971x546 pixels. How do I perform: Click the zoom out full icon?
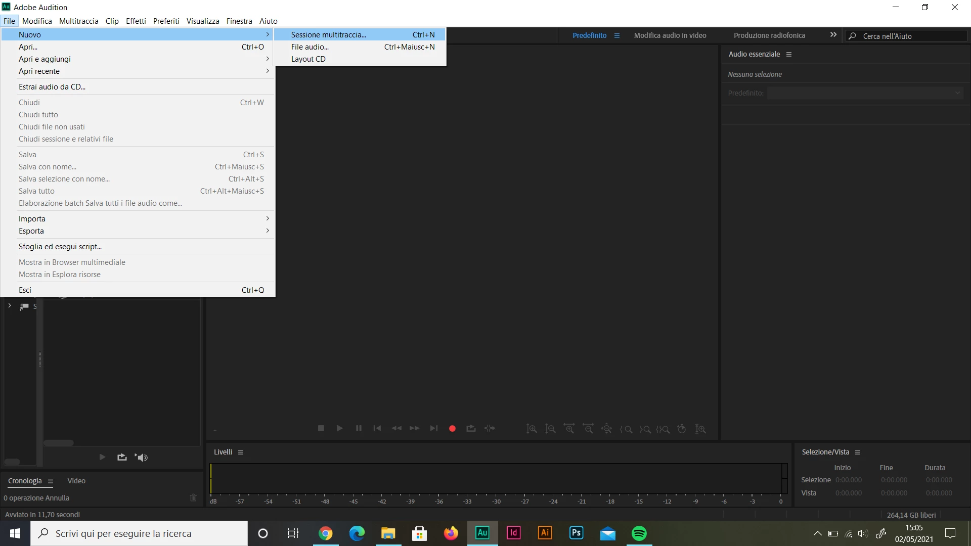pyautogui.click(x=606, y=429)
